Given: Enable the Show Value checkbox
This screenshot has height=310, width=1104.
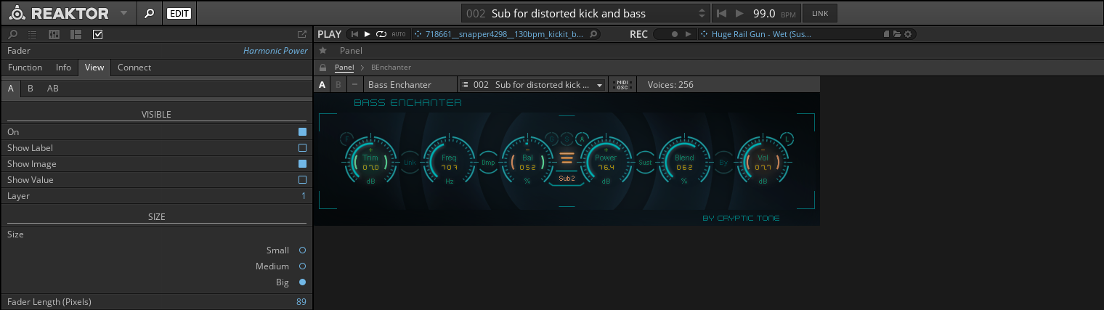Looking at the screenshot, I should click(x=302, y=180).
